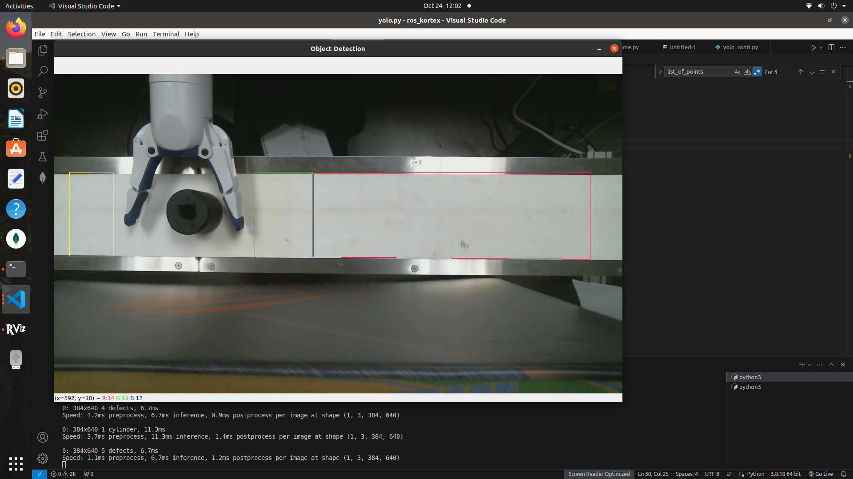Screen dimensions: 853x479
Task: Open the Run and Debug view
Action: (43, 114)
